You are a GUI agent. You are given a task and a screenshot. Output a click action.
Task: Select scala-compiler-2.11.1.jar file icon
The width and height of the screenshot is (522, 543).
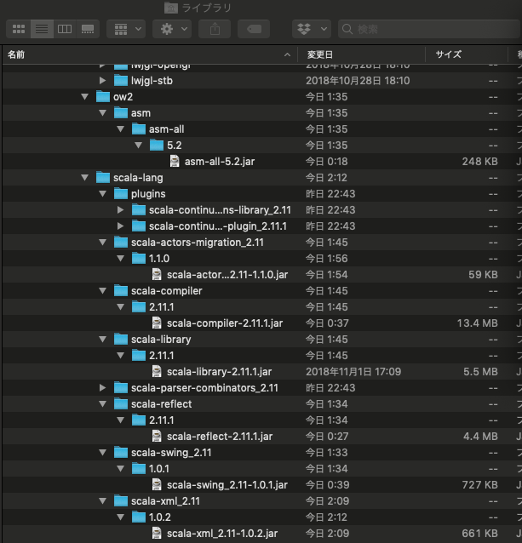[x=157, y=323]
